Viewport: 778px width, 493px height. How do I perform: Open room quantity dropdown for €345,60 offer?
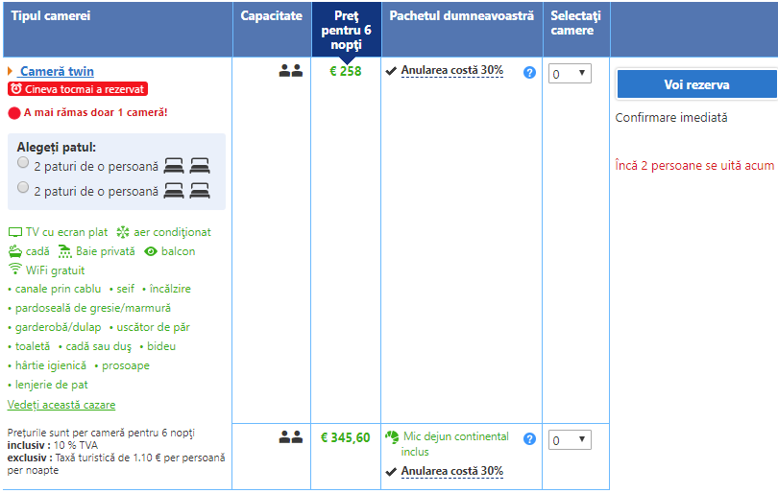click(570, 440)
